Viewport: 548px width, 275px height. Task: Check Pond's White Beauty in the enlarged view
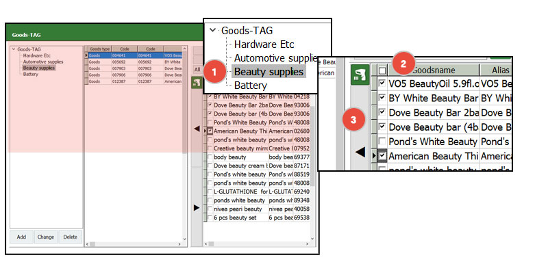tap(382, 141)
